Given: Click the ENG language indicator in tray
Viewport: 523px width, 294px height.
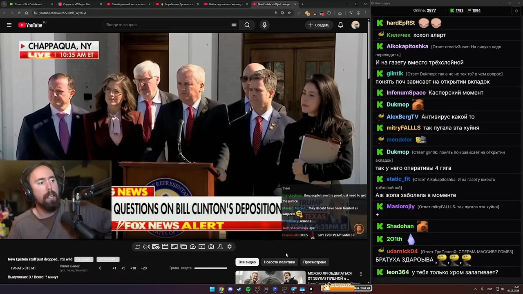Looking at the screenshot, I should pyautogui.click(x=490, y=289).
